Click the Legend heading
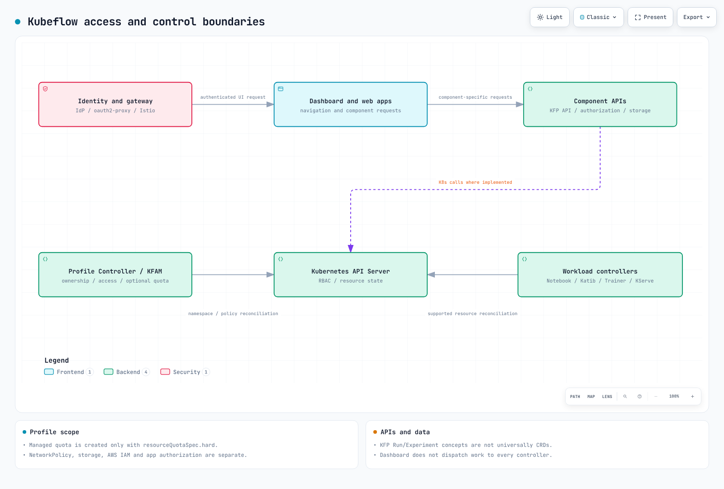The width and height of the screenshot is (724, 489). click(x=57, y=360)
